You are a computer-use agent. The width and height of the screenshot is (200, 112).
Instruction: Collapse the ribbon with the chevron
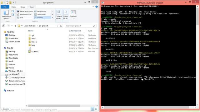93,7
